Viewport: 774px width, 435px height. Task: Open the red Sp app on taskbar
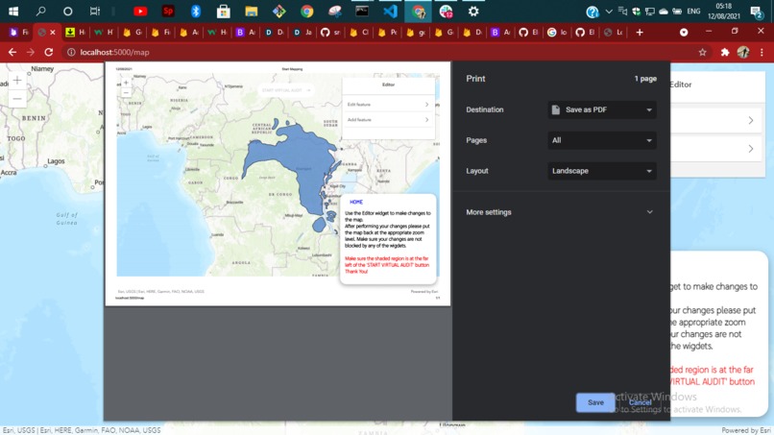coord(168,11)
